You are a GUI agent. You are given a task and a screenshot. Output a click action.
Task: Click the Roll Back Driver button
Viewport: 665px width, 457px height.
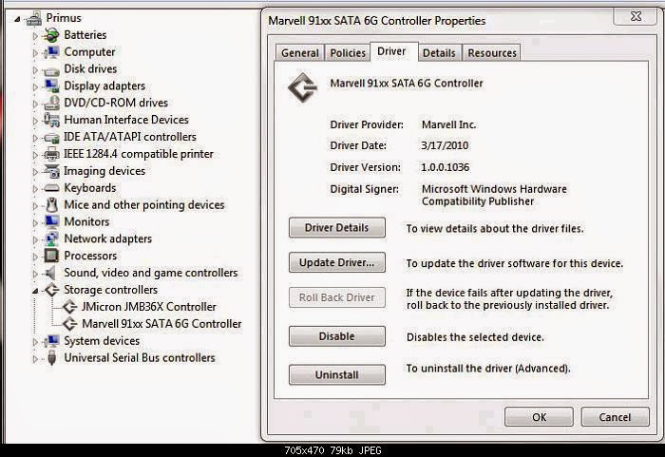point(336,297)
